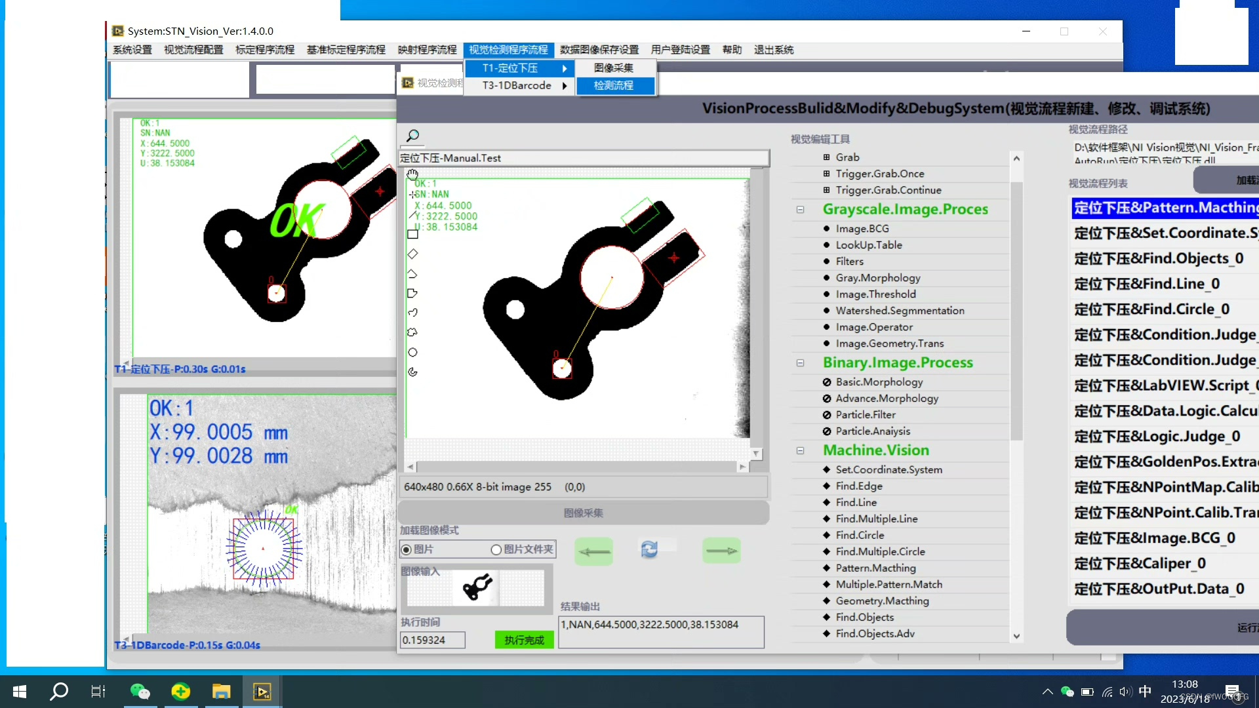
Task: Click the next image right-arrow button
Action: point(722,551)
